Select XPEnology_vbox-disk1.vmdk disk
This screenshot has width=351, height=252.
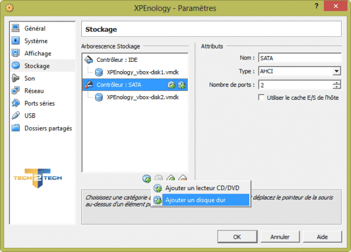pyautogui.click(x=135, y=72)
